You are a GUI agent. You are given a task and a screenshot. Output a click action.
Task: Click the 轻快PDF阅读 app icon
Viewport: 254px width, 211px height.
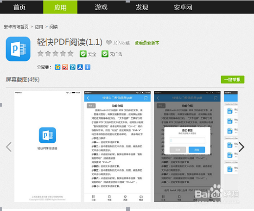click(18, 49)
